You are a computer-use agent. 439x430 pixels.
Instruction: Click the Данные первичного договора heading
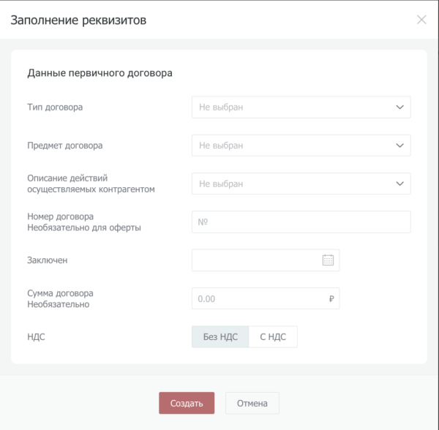100,73
